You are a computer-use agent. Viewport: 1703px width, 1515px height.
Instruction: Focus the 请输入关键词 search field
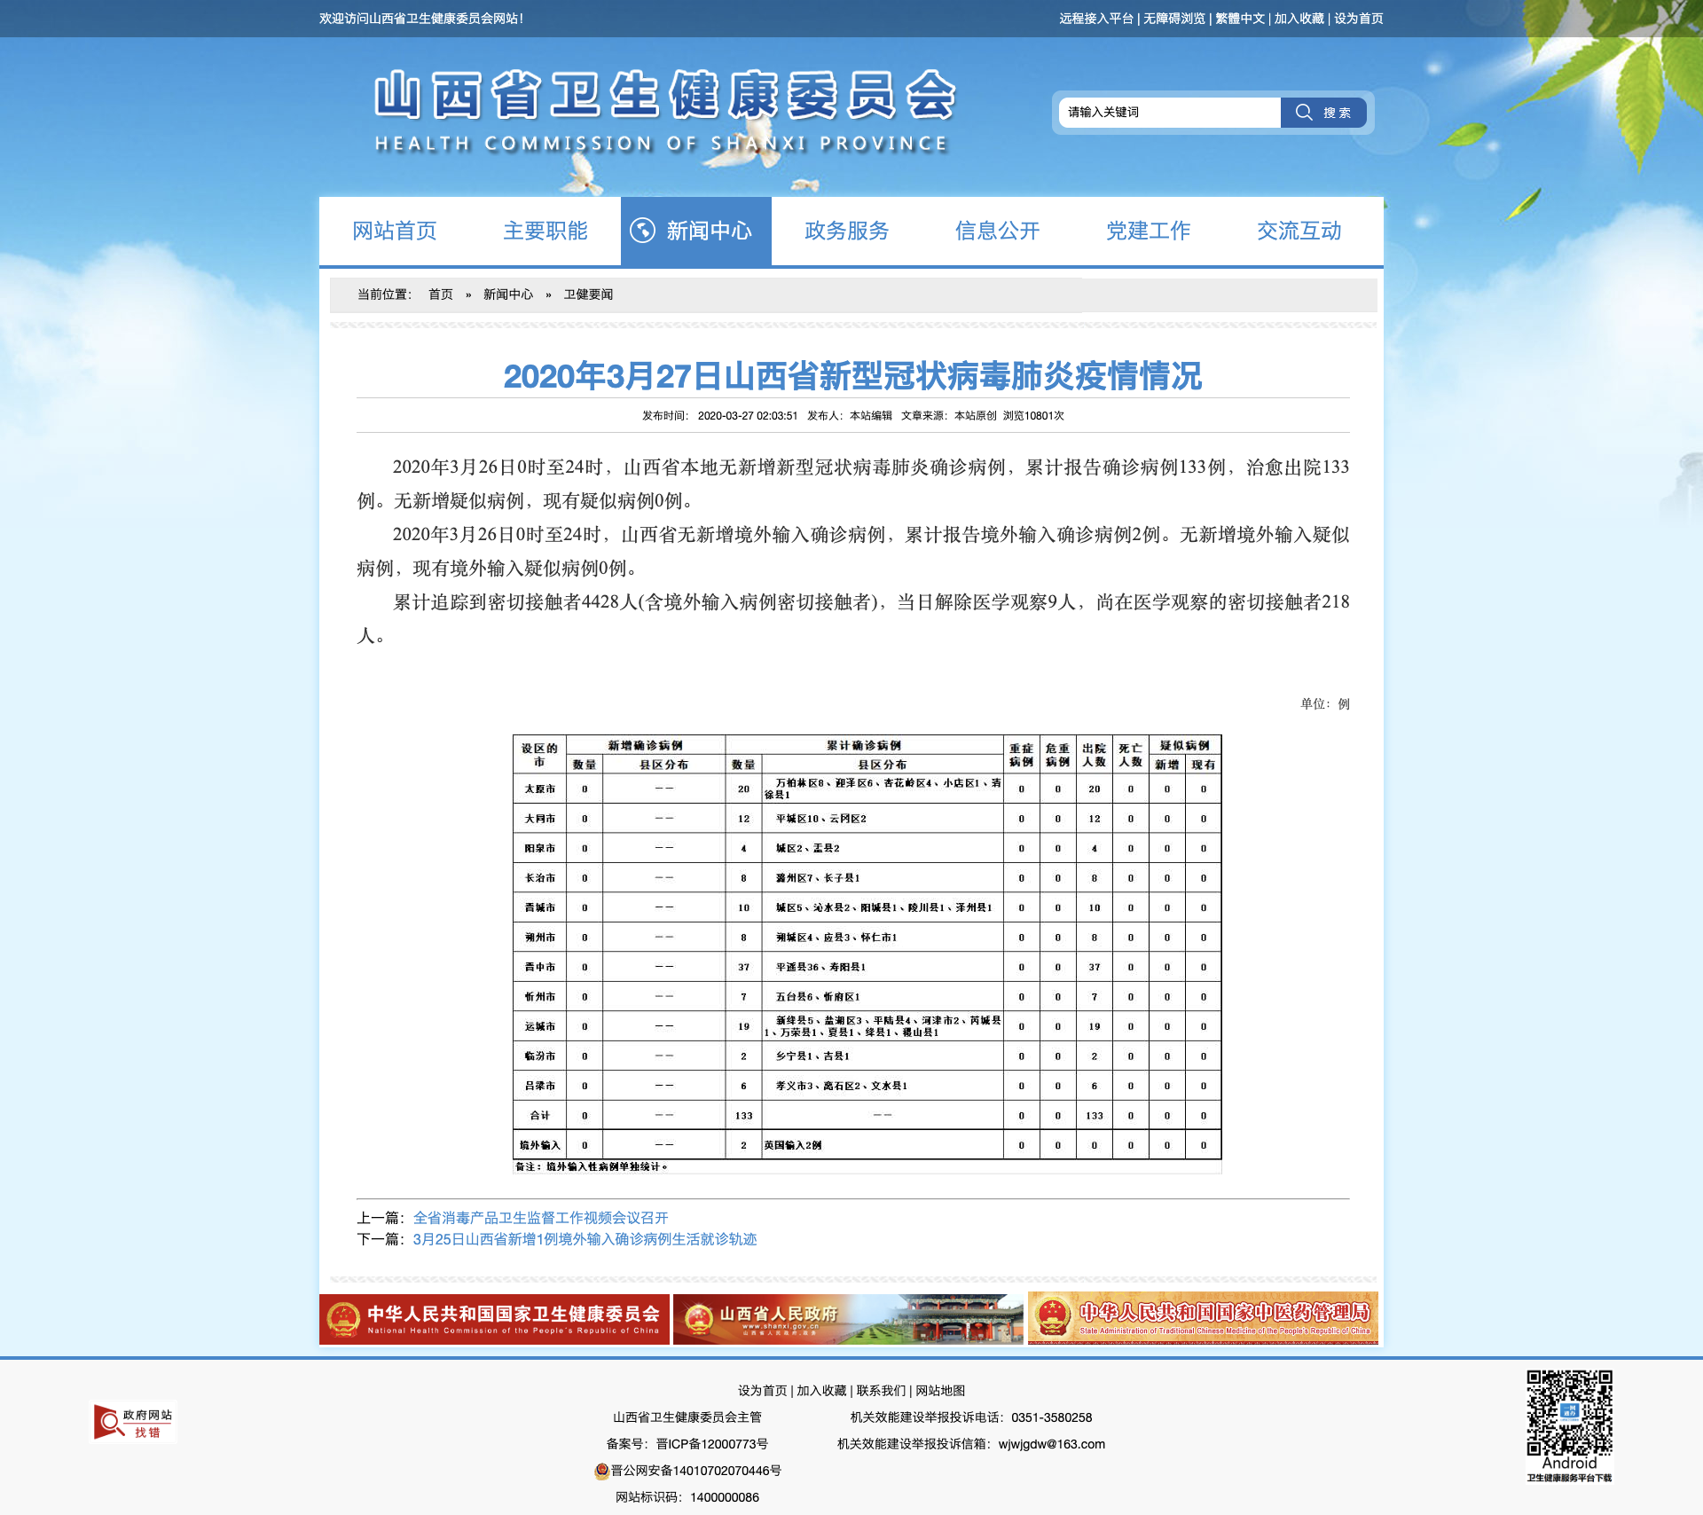pyautogui.click(x=1170, y=113)
